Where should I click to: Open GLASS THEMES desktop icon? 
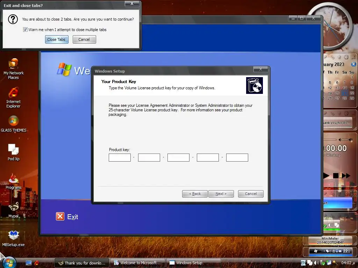[14, 124]
